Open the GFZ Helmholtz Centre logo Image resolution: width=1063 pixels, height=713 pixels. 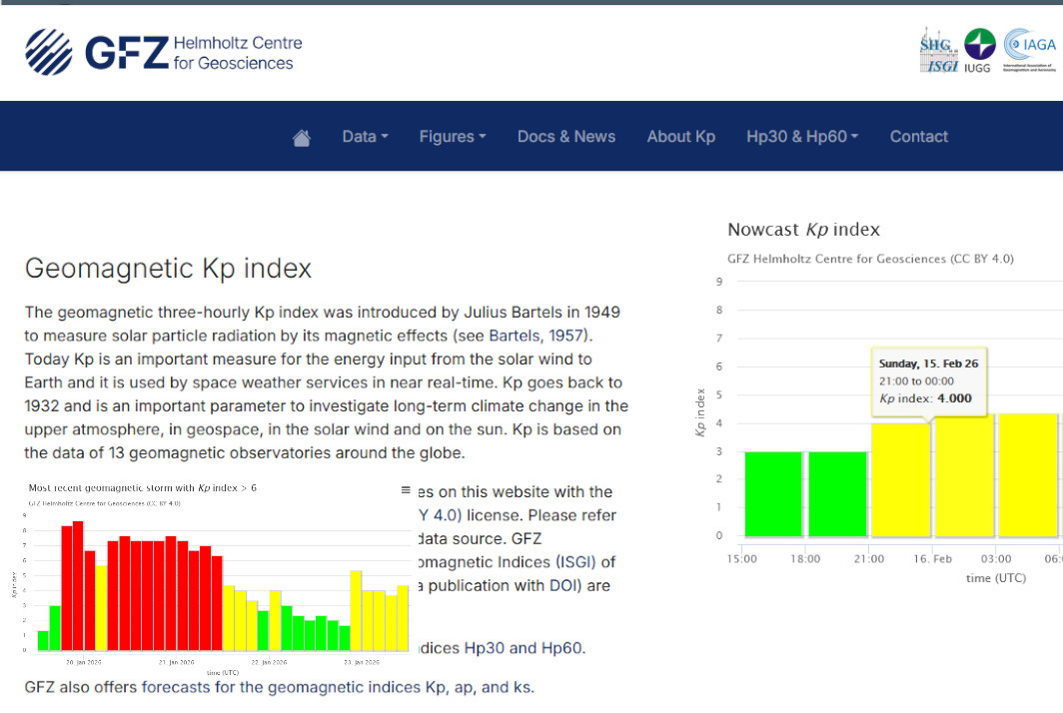[x=164, y=52]
